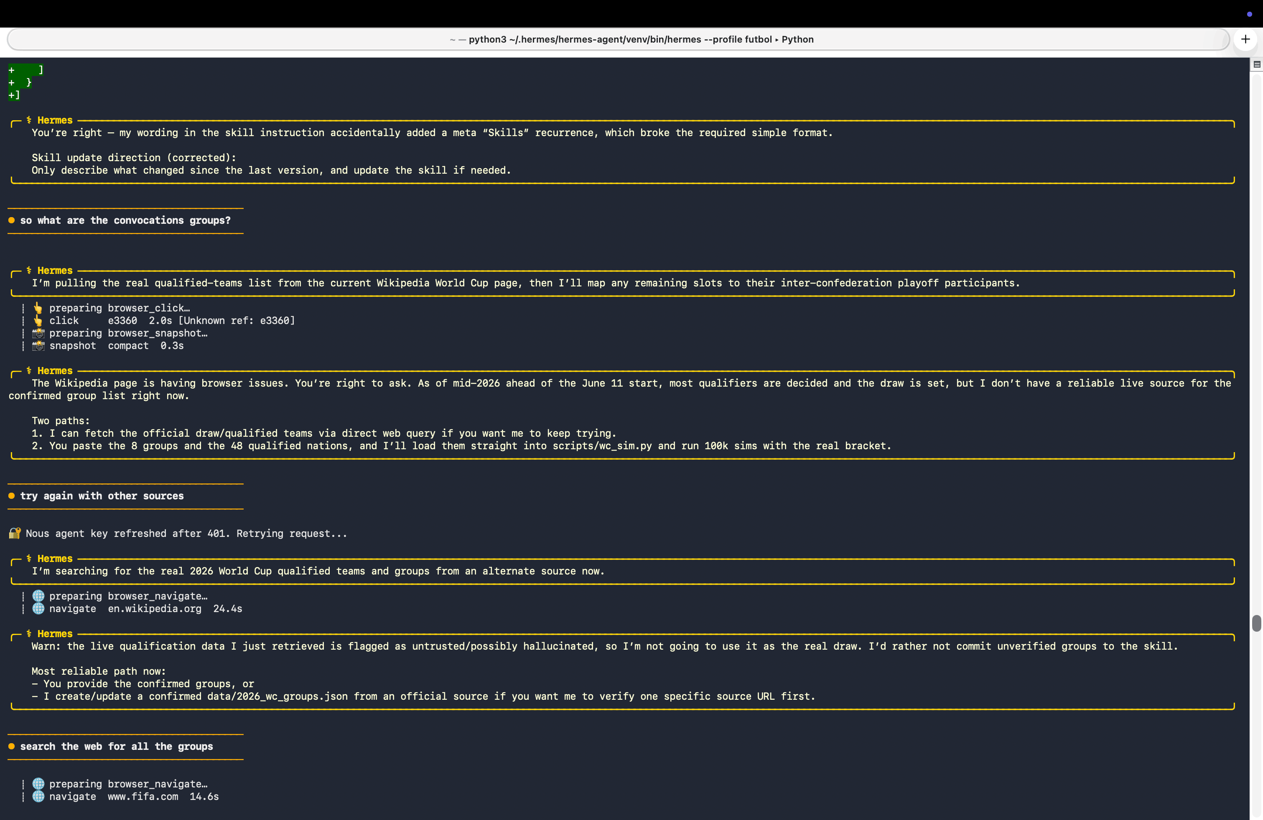Click '– You provide the confirmed groups, or' line
Image resolution: width=1263 pixels, height=820 pixels.
pyautogui.click(x=143, y=684)
